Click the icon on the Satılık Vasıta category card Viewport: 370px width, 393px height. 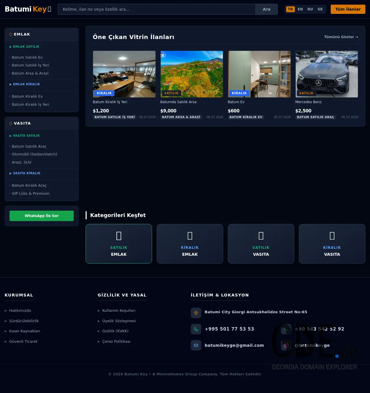click(x=261, y=236)
